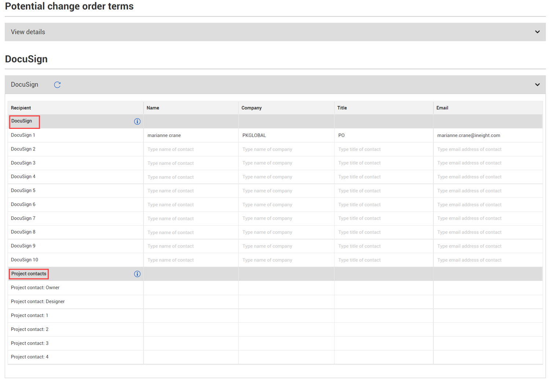
Task: Click the DocuSign 2 email field
Action: click(488, 149)
